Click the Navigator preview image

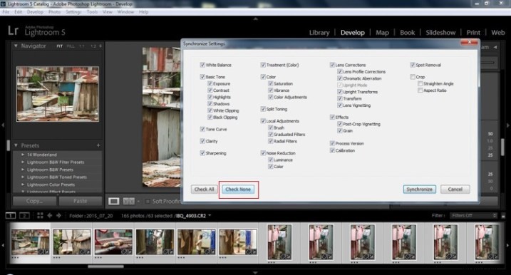(x=58, y=94)
